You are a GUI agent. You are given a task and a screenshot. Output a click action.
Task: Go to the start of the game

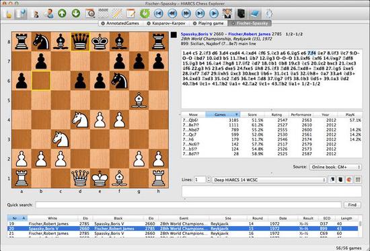click(159, 13)
